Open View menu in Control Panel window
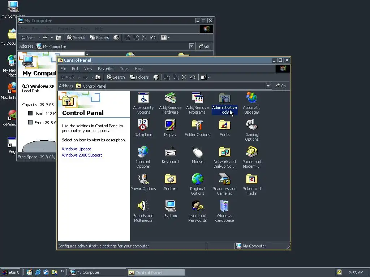 (88, 69)
